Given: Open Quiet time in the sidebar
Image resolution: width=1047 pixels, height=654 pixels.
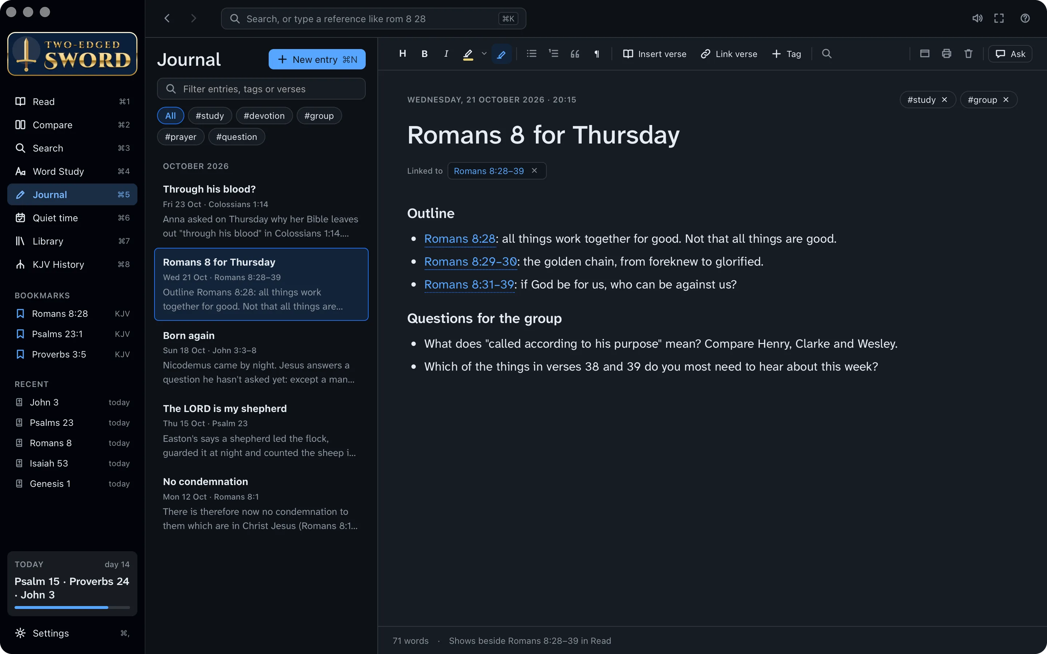Looking at the screenshot, I should (x=72, y=218).
